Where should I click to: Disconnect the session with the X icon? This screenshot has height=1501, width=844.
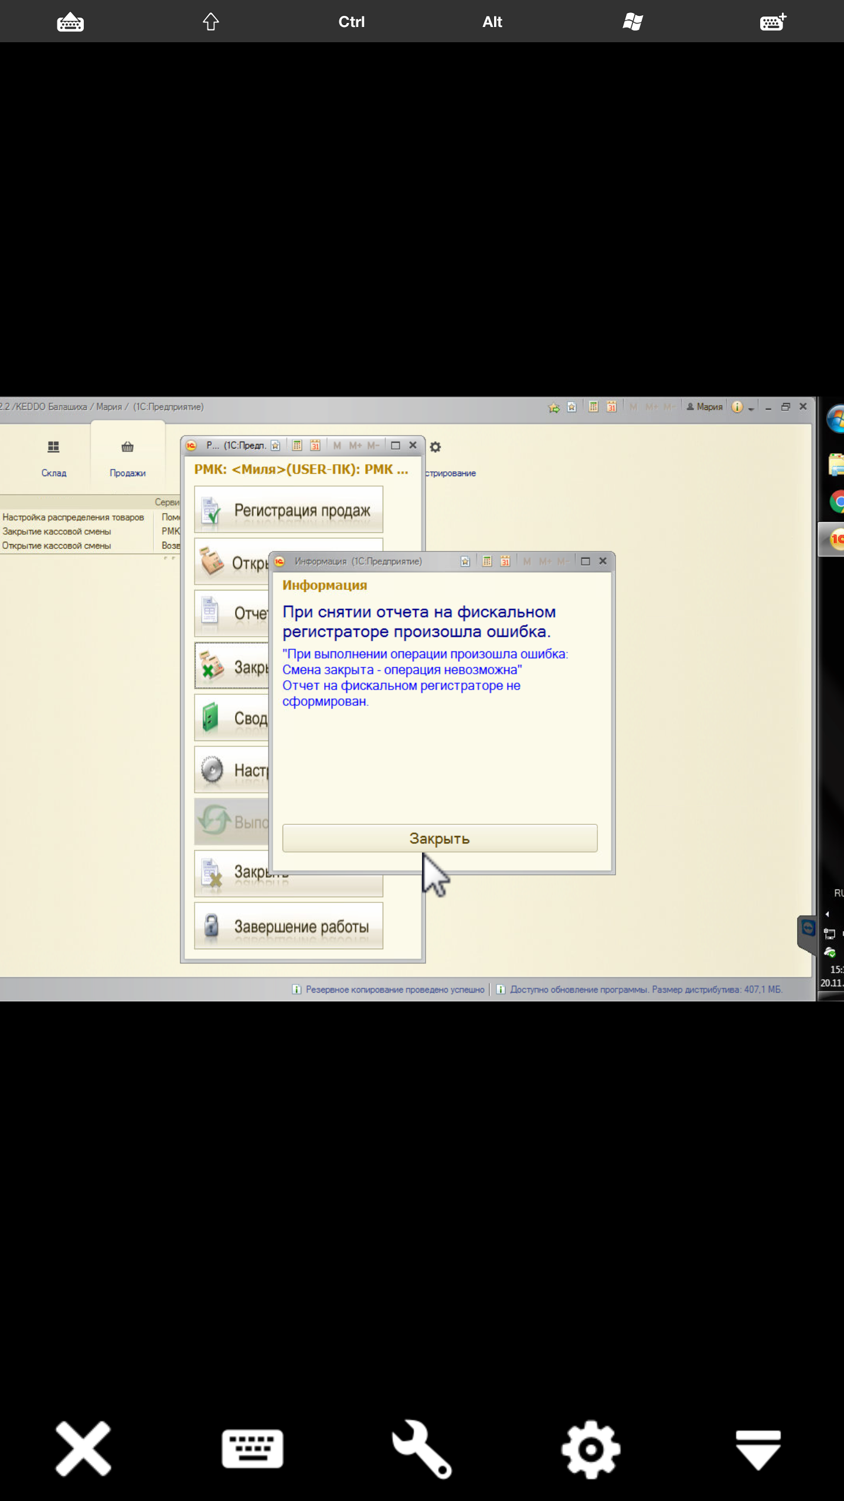[x=83, y=1448]
